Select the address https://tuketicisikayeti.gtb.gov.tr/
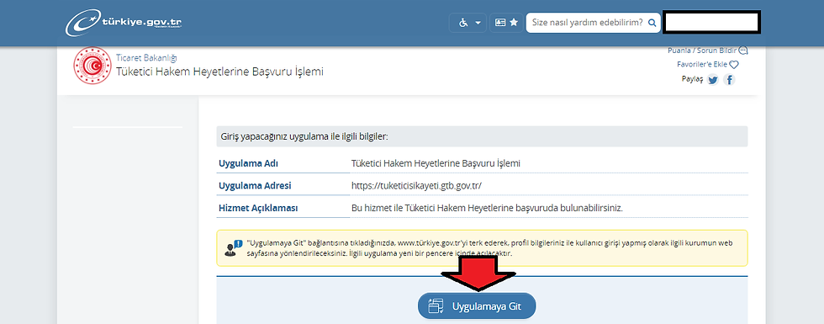824x324 pixels. (416, 186)
